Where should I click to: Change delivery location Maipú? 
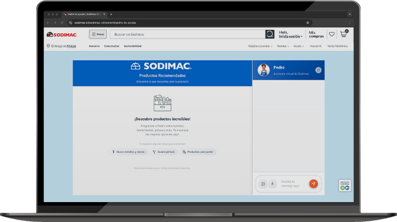click(x=72, y=46)
